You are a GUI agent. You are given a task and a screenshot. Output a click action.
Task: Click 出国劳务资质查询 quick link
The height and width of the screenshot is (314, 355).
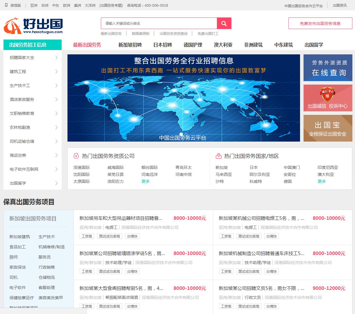[x=173, y=34]
